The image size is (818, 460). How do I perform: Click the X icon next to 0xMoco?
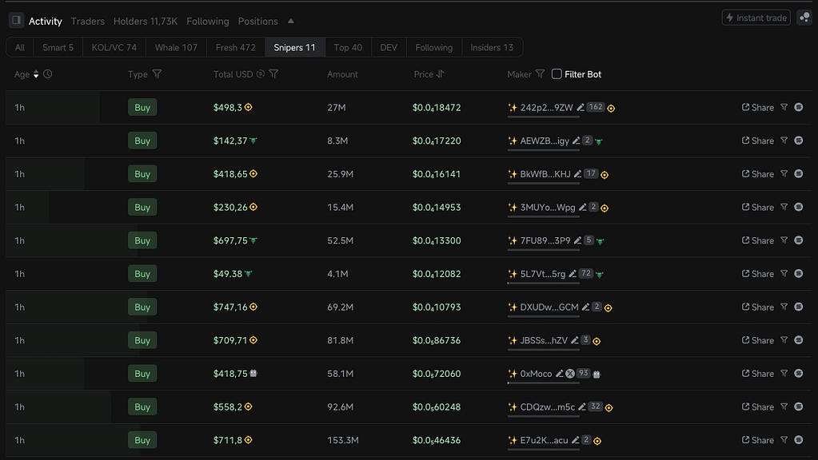pos(570,374)
